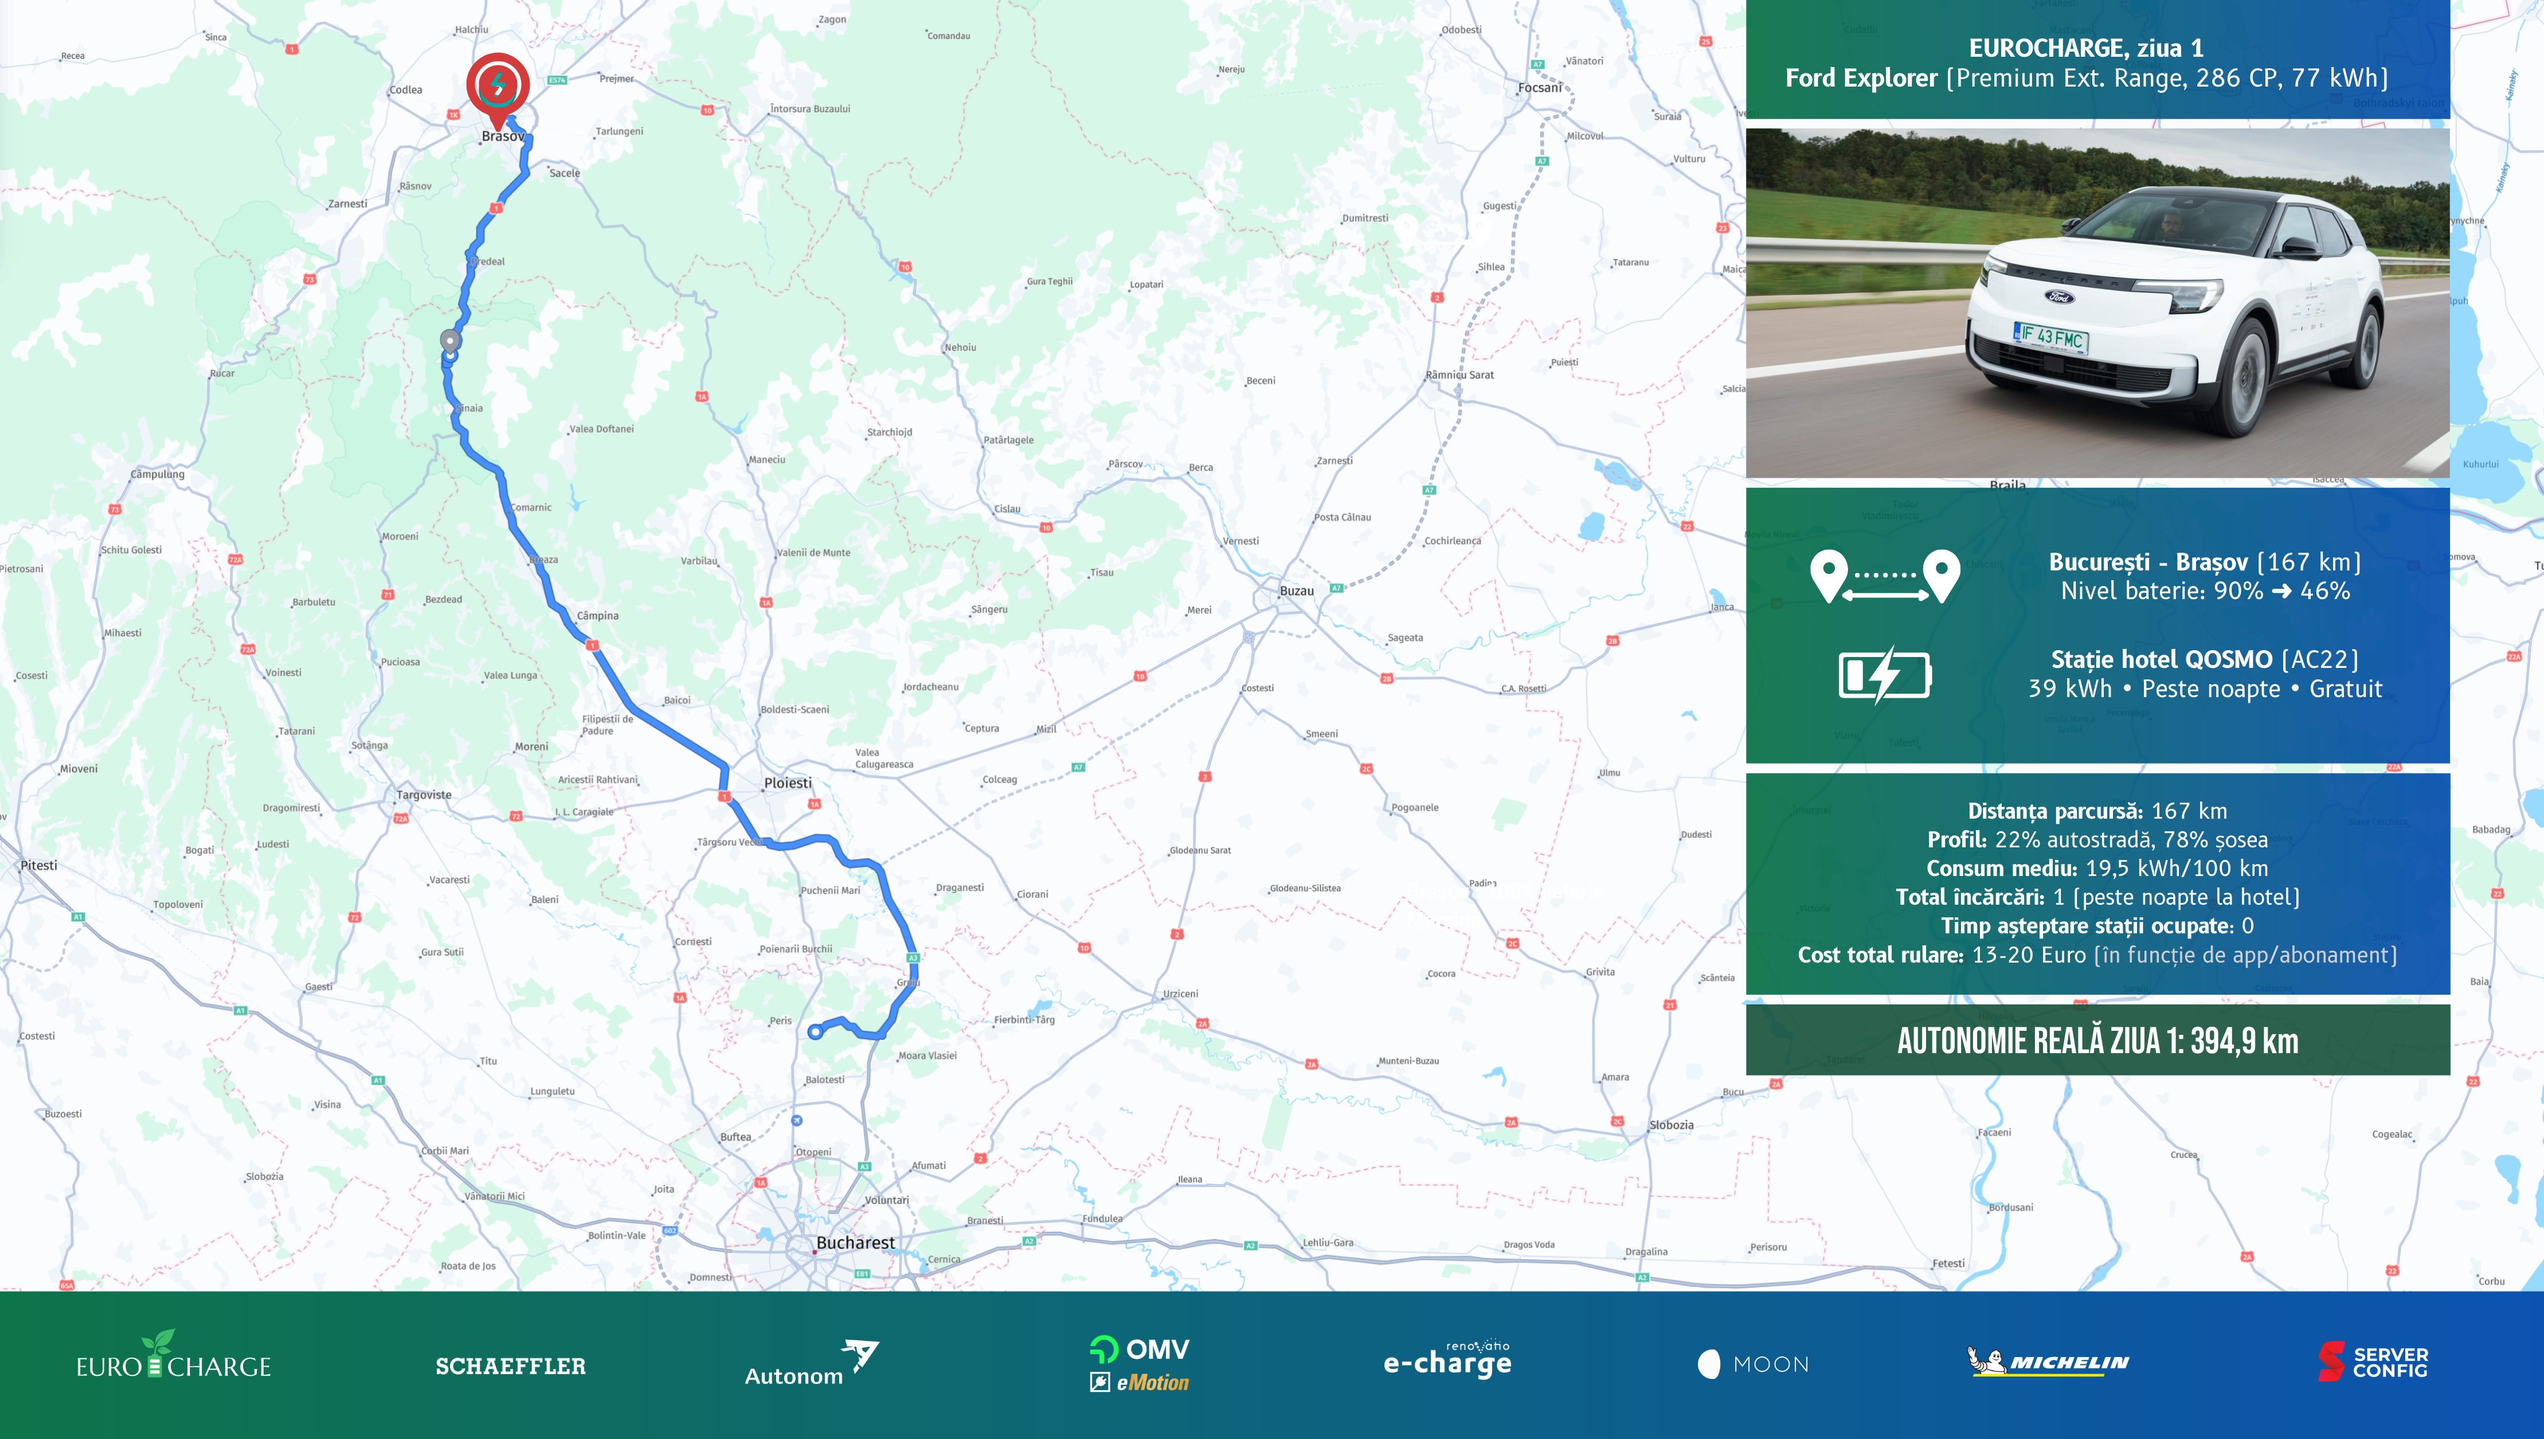2544x1439 pixels.
Task: Click 'Cost total rulare: 13-20 Euro' line
Action: point(2097,955)
